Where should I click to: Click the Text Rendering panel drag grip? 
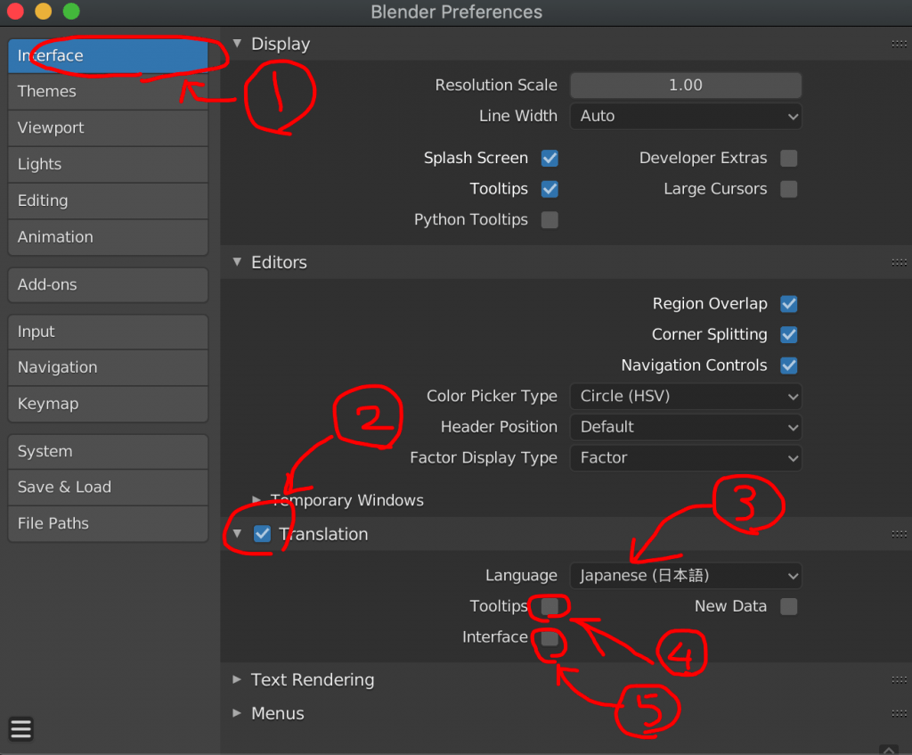899,679
